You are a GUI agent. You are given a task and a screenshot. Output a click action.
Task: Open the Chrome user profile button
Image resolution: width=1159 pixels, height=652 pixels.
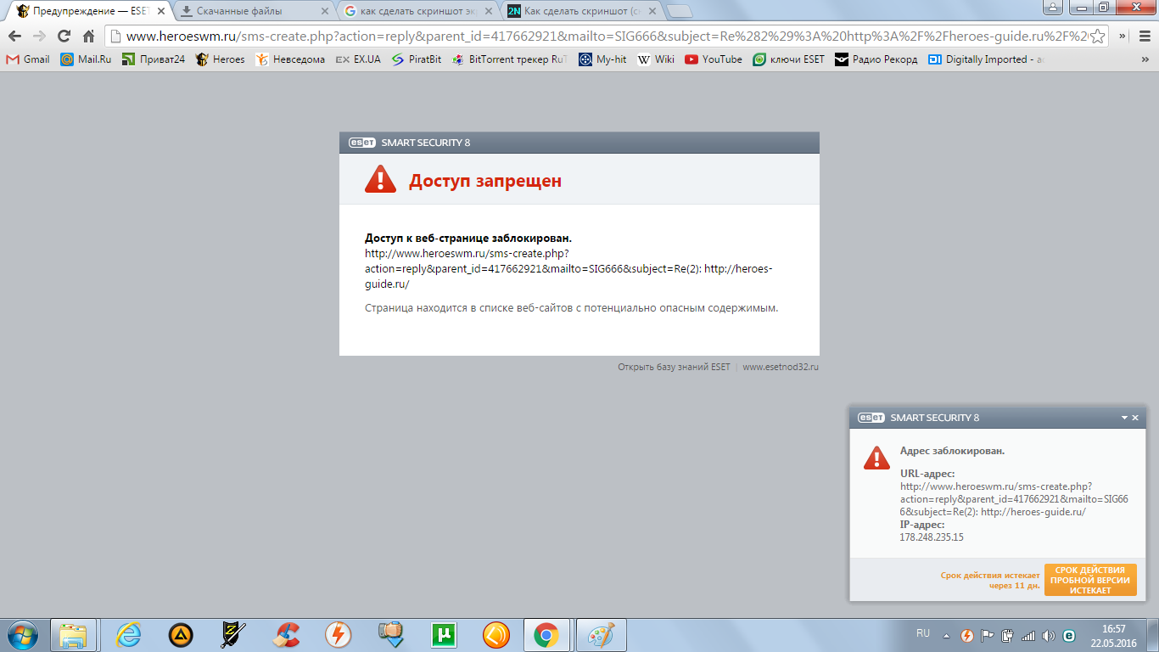click(x=1053, y=8)
